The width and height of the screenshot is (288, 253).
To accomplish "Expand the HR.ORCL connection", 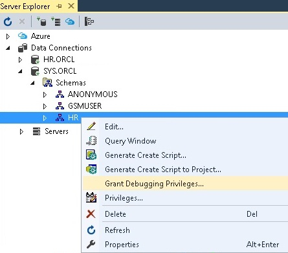I will [20, 60].
